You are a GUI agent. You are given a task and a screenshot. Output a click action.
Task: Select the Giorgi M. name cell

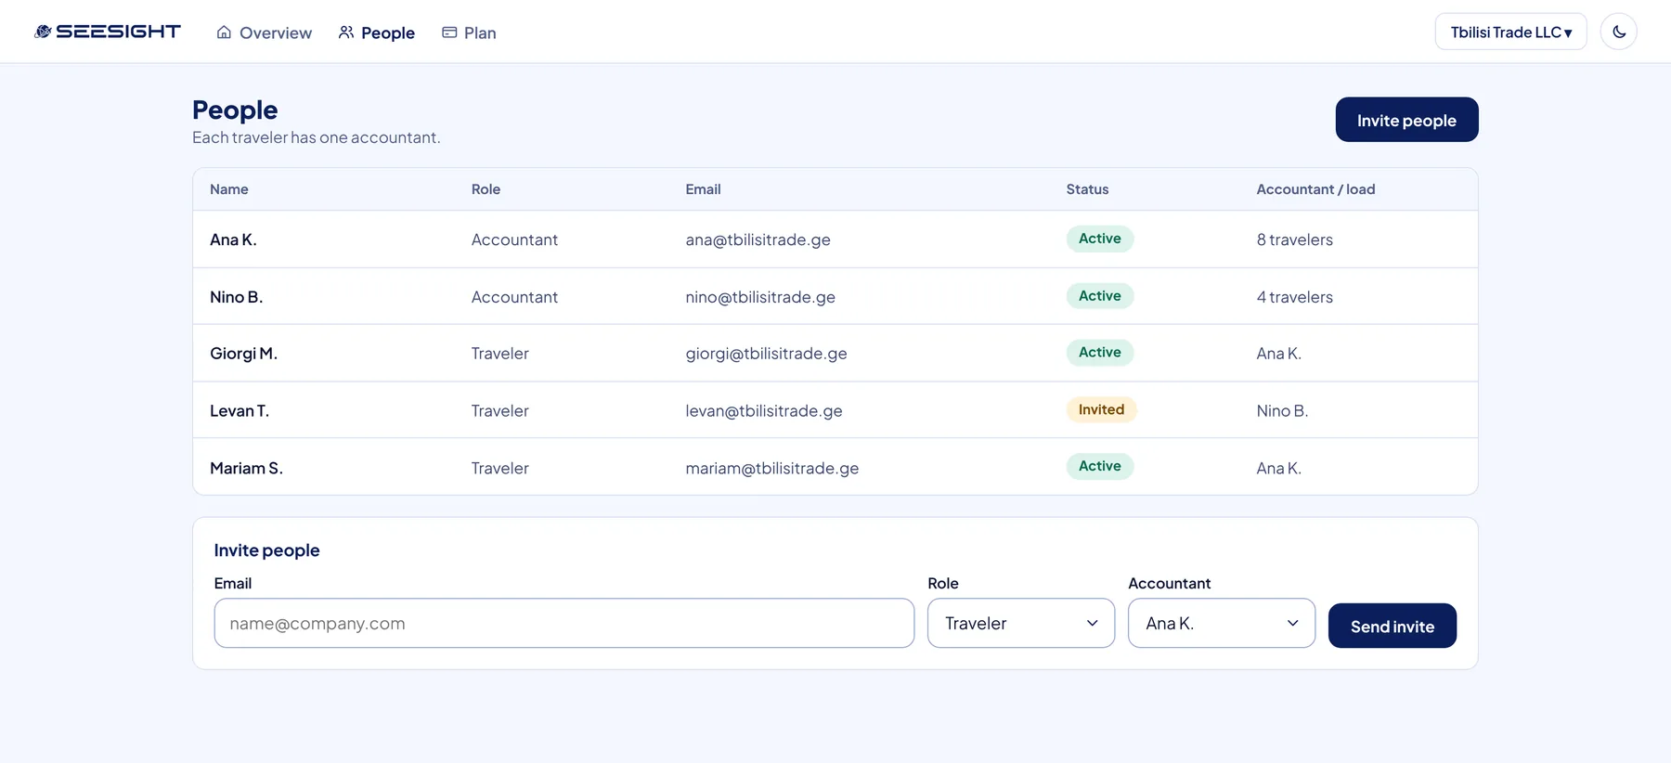pyautogui.click(x=243, y=354)
